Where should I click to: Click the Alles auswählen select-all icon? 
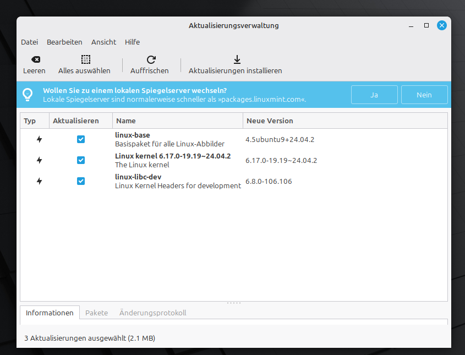86,59
